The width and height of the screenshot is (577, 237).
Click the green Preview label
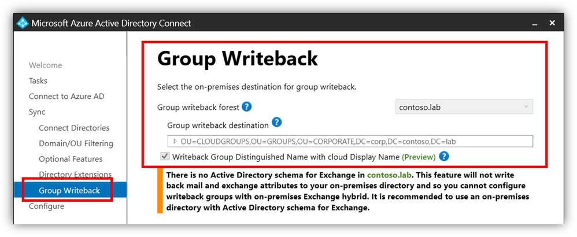419,157
